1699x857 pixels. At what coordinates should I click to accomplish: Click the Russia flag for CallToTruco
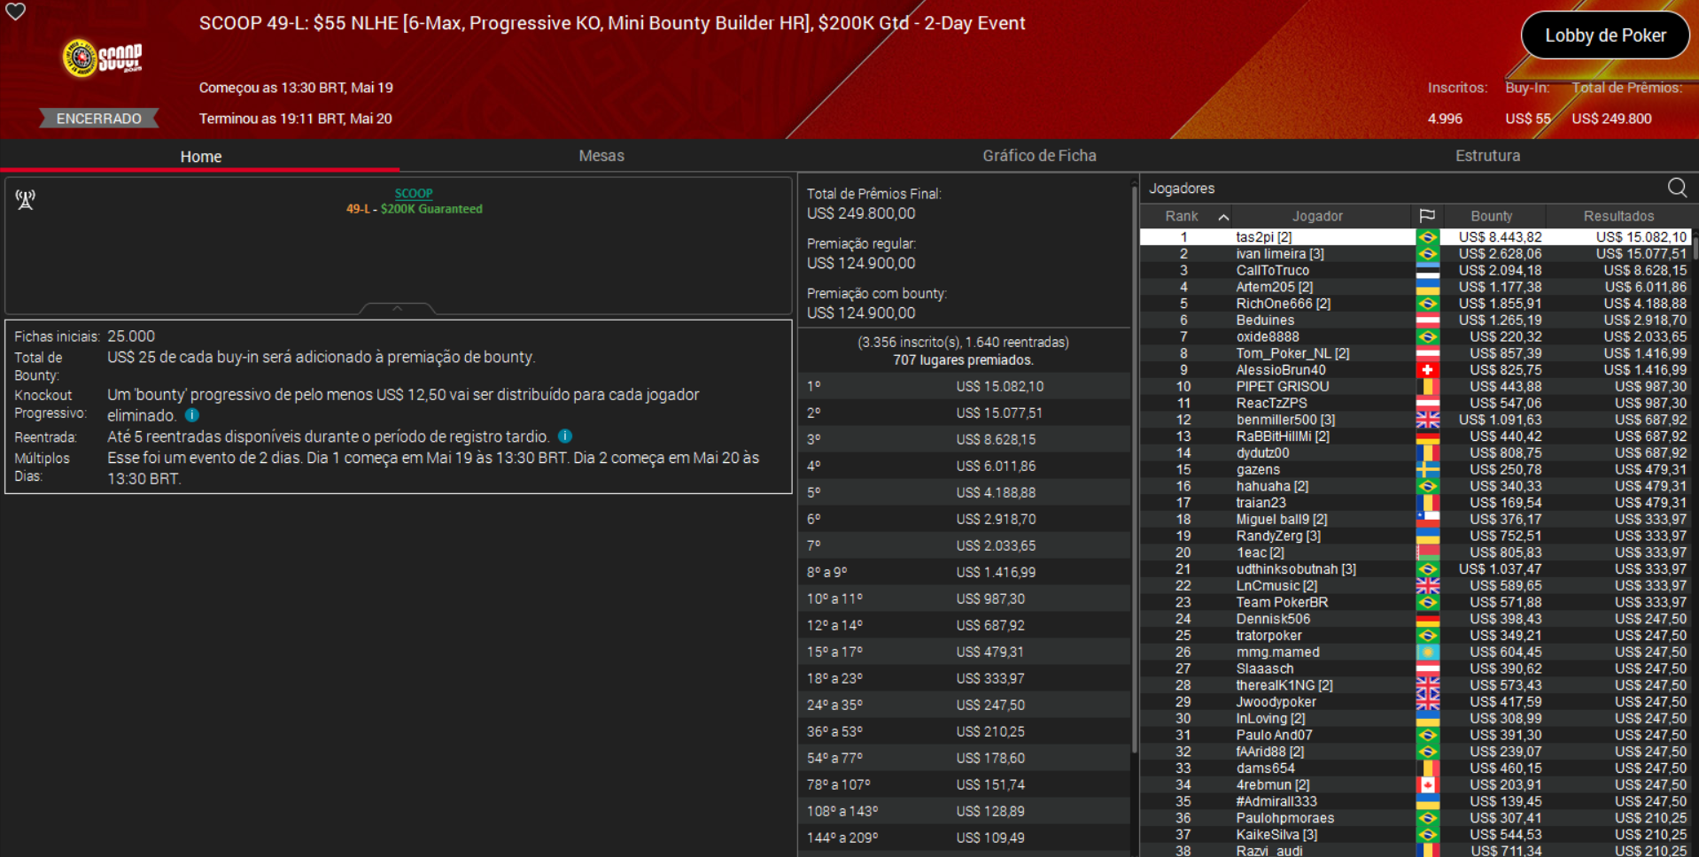pos(1427,271)
